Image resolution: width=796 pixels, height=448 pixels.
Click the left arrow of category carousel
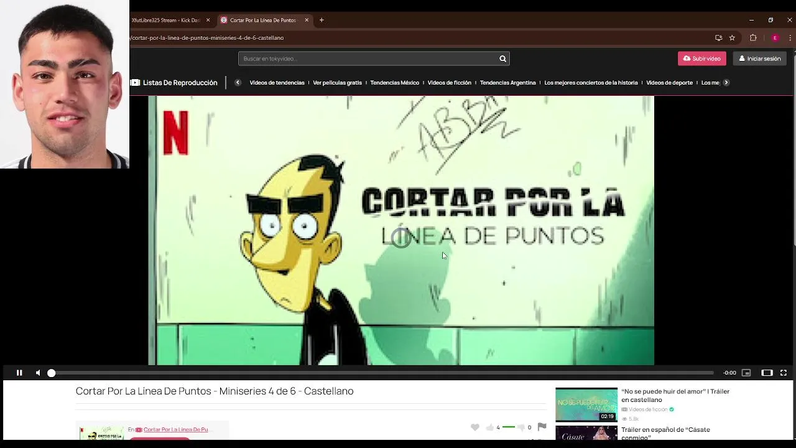(238, 83)
